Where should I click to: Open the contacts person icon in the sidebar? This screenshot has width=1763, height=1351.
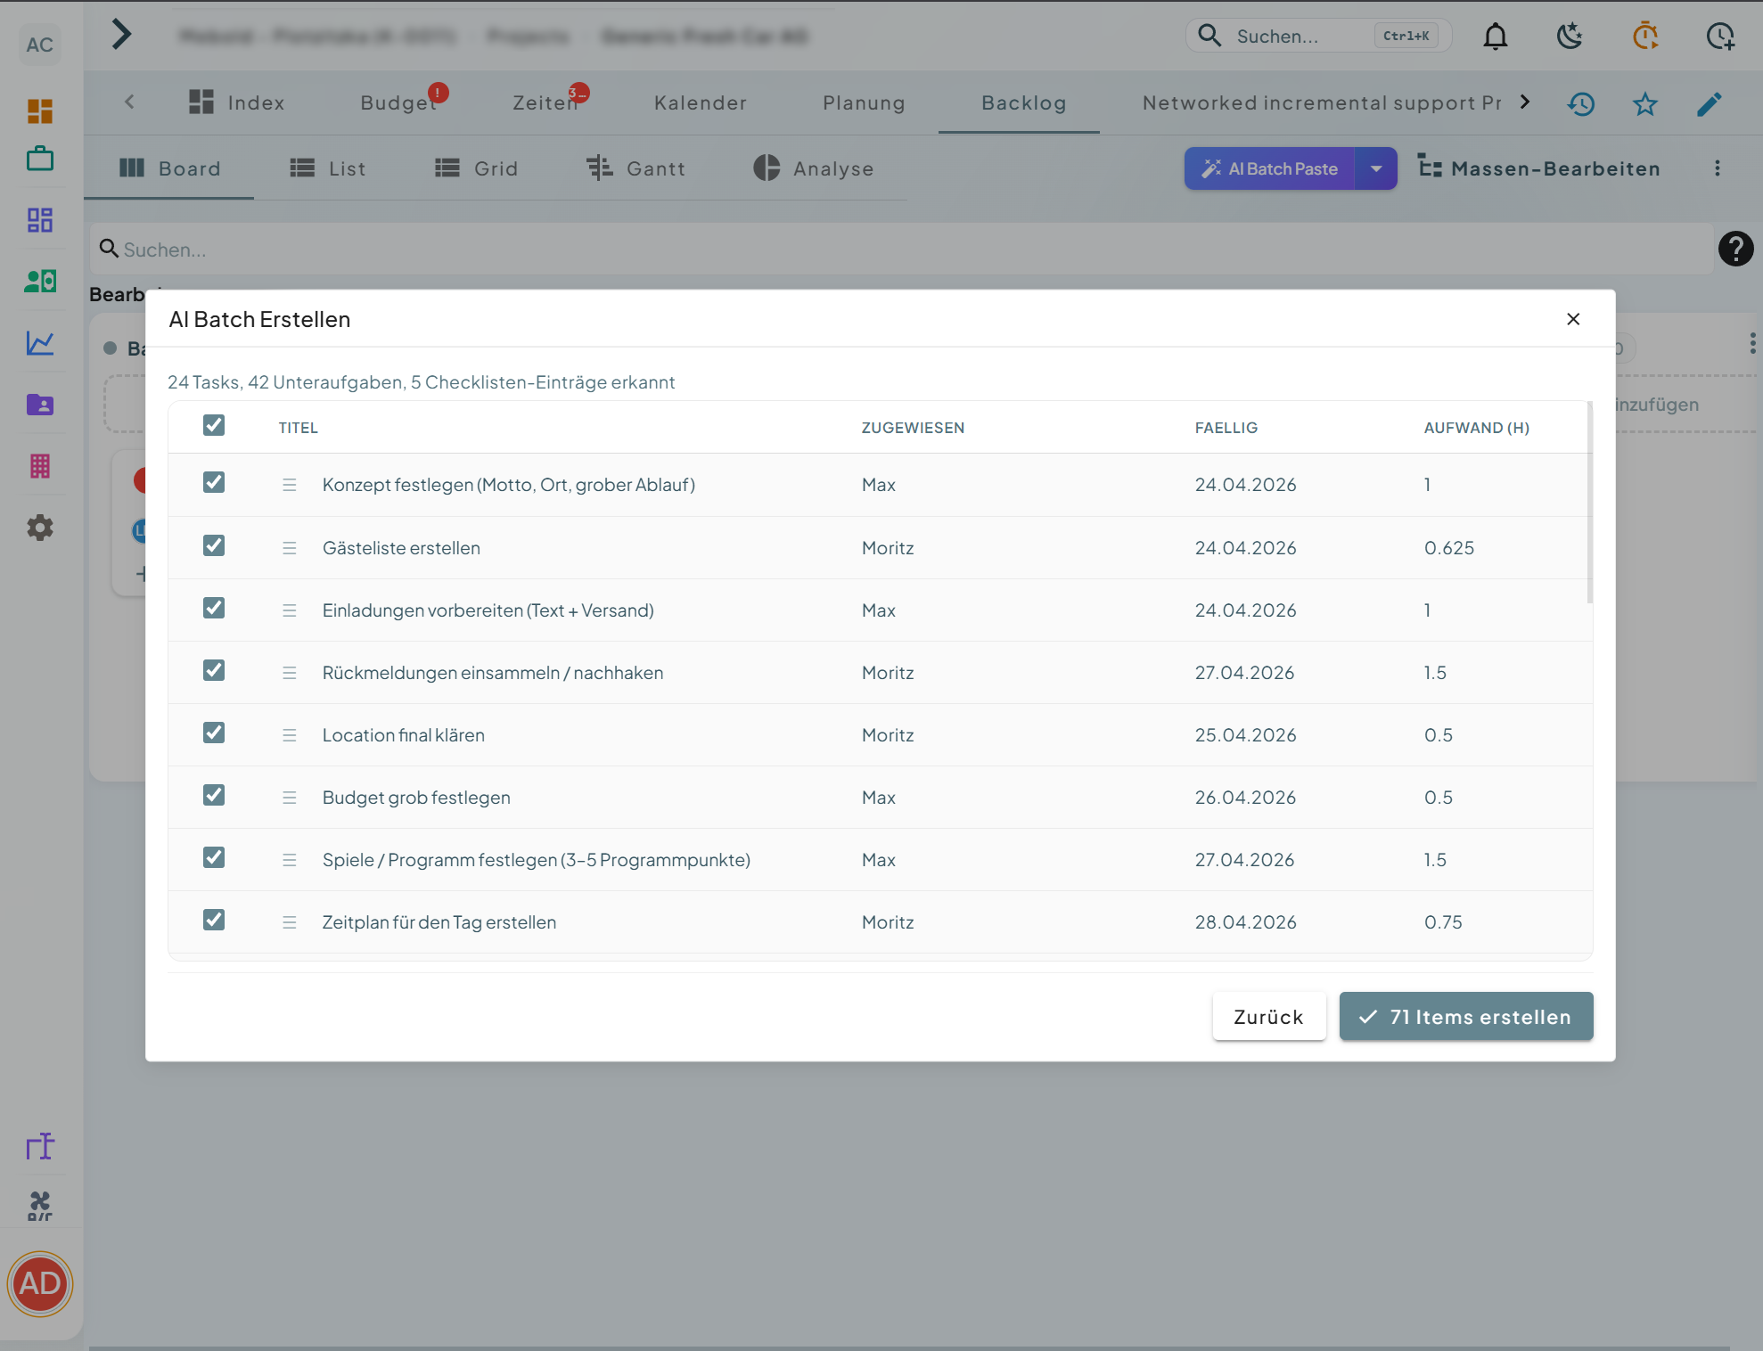pos(40,282)
